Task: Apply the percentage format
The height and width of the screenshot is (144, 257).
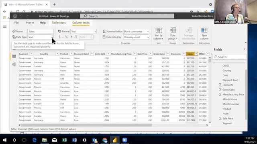Action: pos(66,37)
